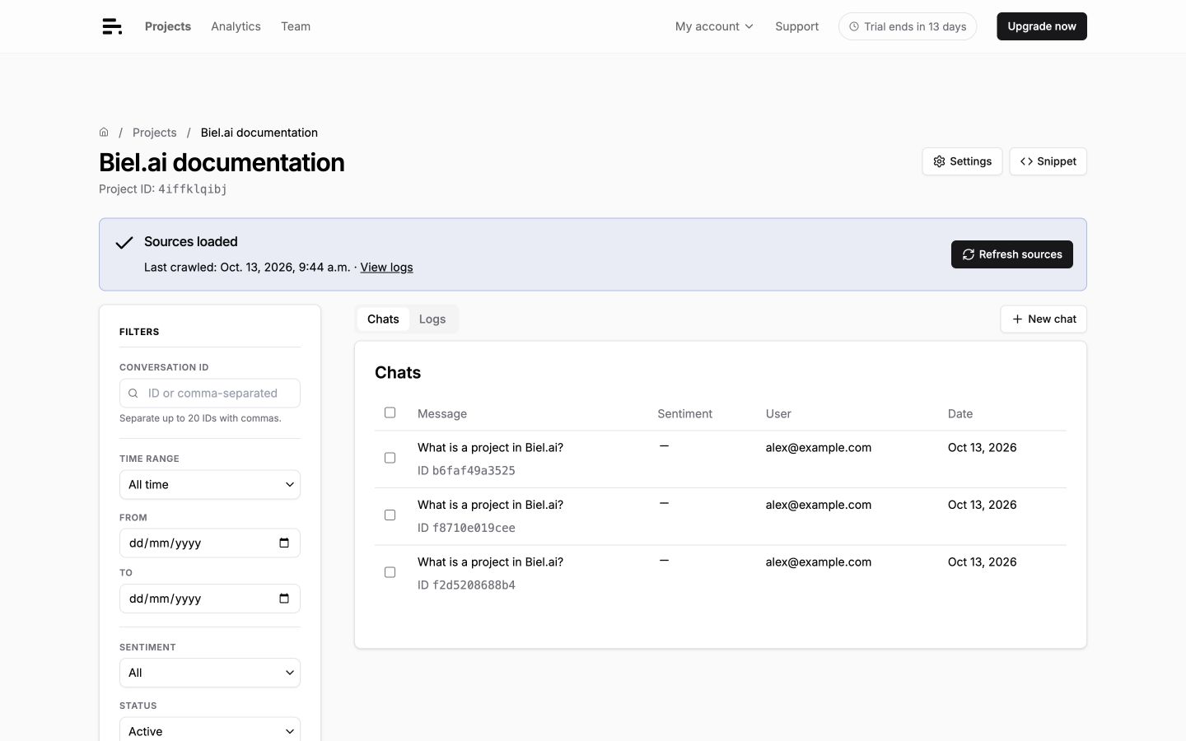
Task: Open the Sentiment filter dropdown
Action: (210, 673)
